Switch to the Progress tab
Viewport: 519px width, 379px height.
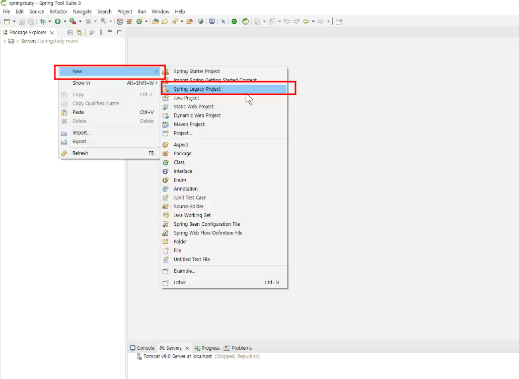point(207,348)
